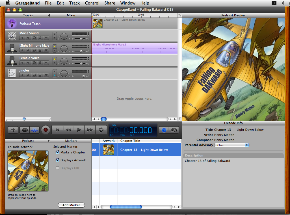Show automation for Jingles track
The width and height of the screenshot is (290, 215).
(x=46, y=75)
